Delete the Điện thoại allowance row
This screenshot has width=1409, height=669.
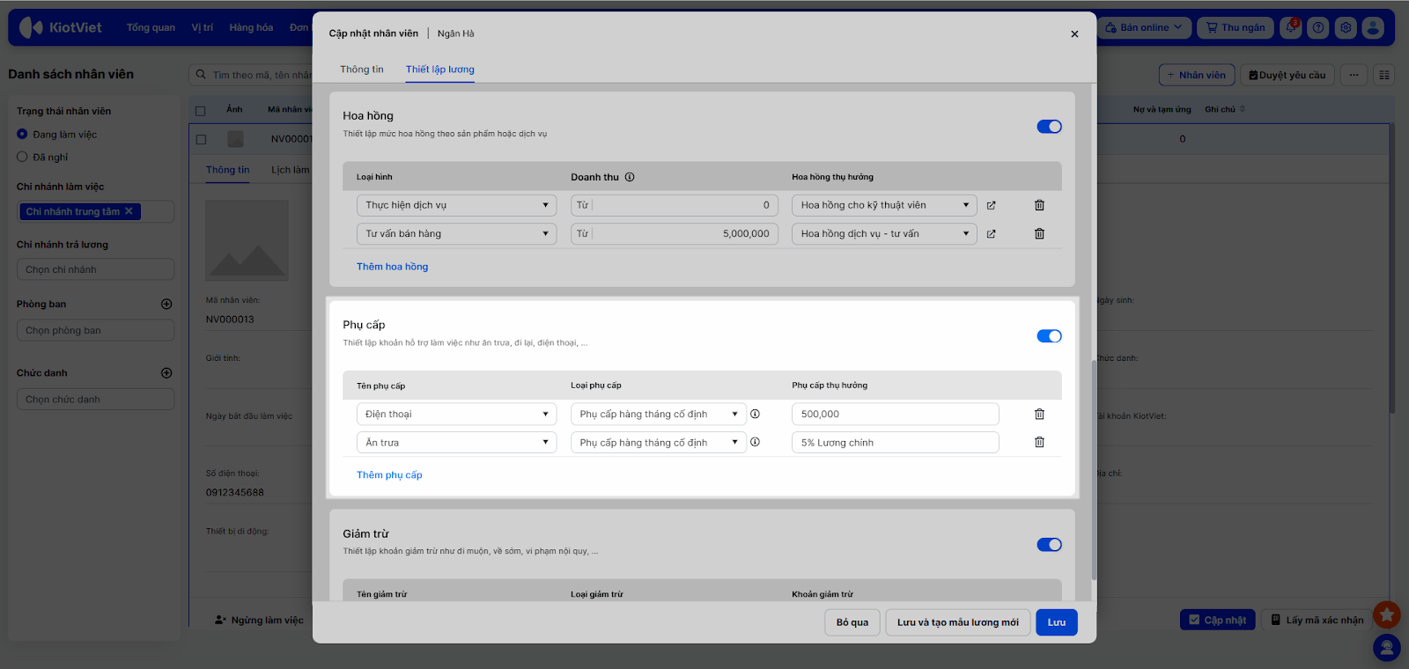click(x=1039, y=415)
